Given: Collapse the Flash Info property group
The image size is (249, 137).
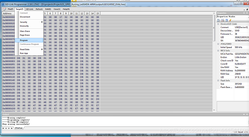Looking at the screenshot, I should (218, 81).
